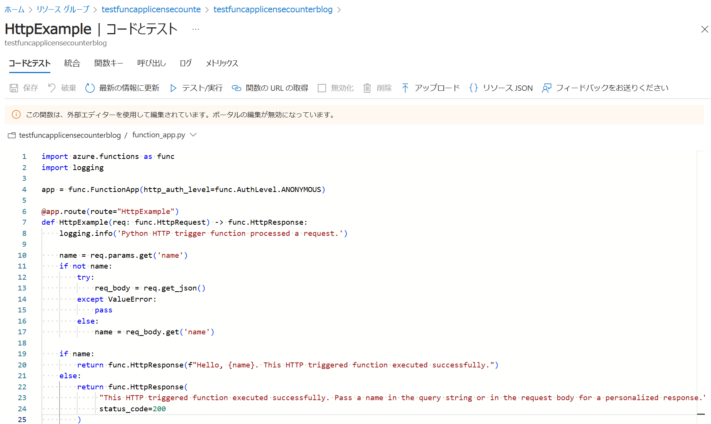Screen dimensions: 711x424
Task: Click the 関数の URL の取得 button label
Action: click(x=277, y=88)
